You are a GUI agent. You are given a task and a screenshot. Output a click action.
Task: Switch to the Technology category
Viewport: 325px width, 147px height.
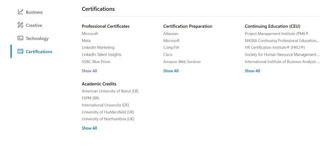[37, 38]
